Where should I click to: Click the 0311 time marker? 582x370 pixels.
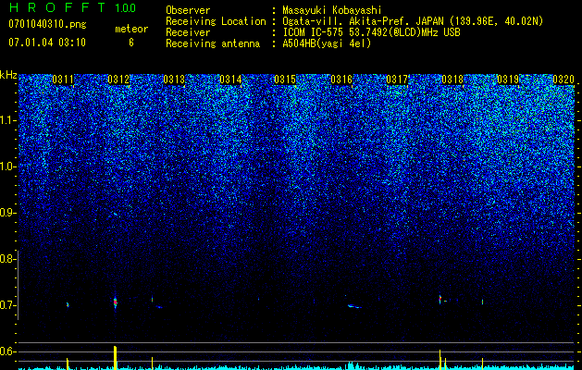(63, 80)
